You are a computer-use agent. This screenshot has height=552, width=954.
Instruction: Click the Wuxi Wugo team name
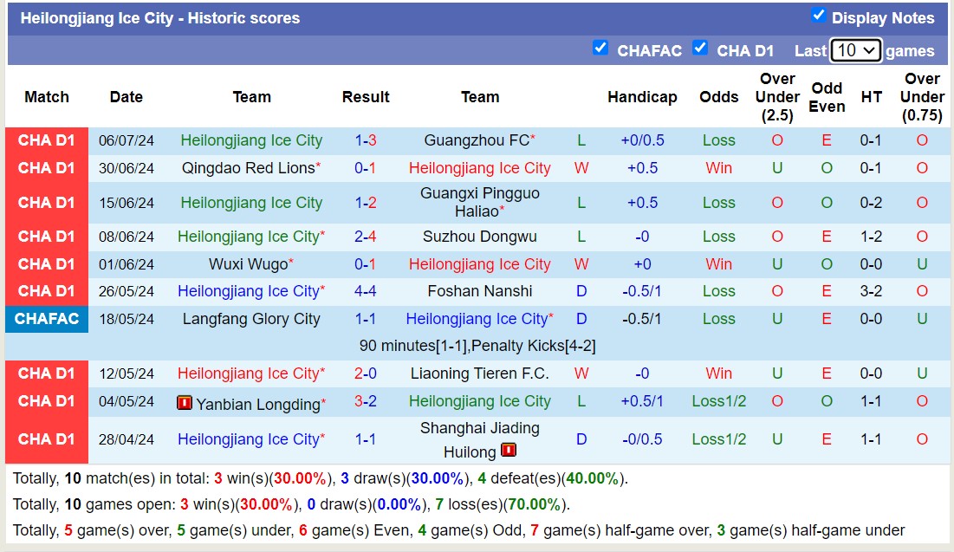247,264
